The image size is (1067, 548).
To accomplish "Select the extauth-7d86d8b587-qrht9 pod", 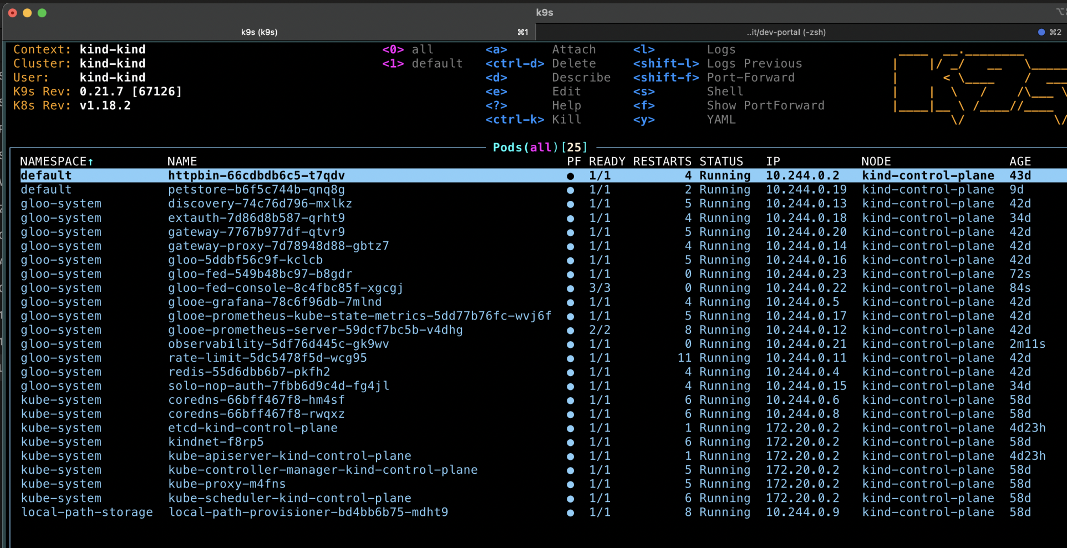I will 256,218.
